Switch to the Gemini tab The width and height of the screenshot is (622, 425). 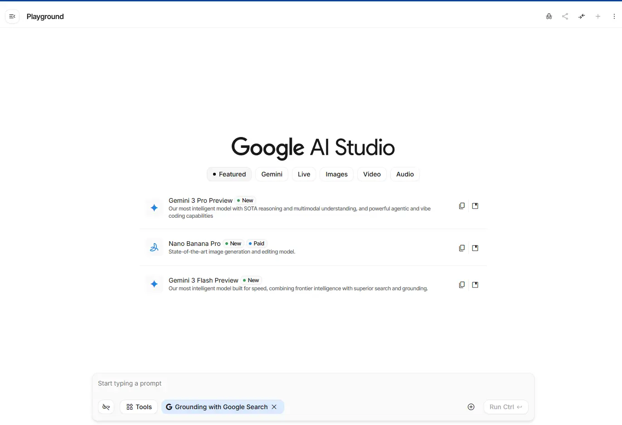[272, 174]
